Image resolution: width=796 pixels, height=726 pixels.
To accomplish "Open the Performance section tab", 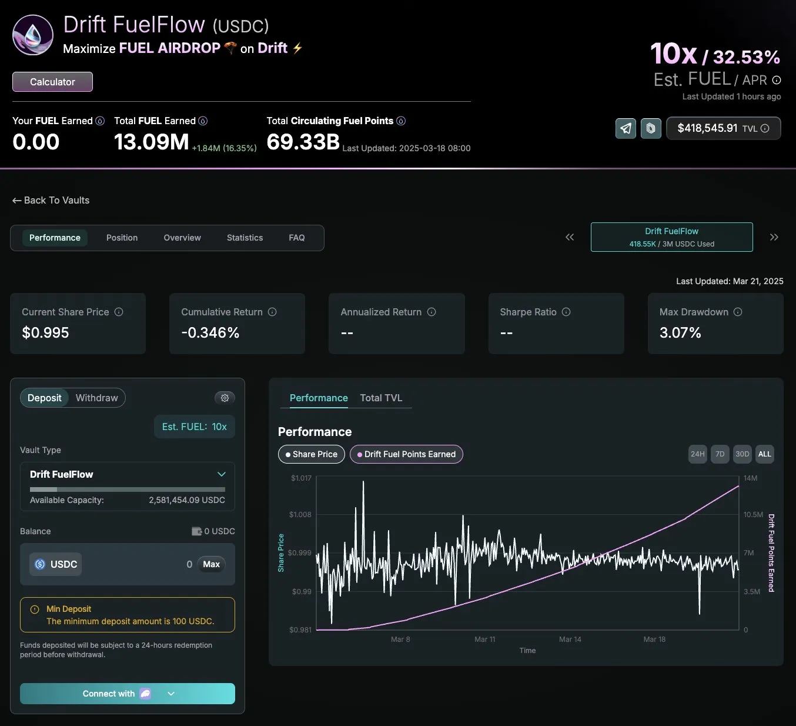I will [55, 238].
